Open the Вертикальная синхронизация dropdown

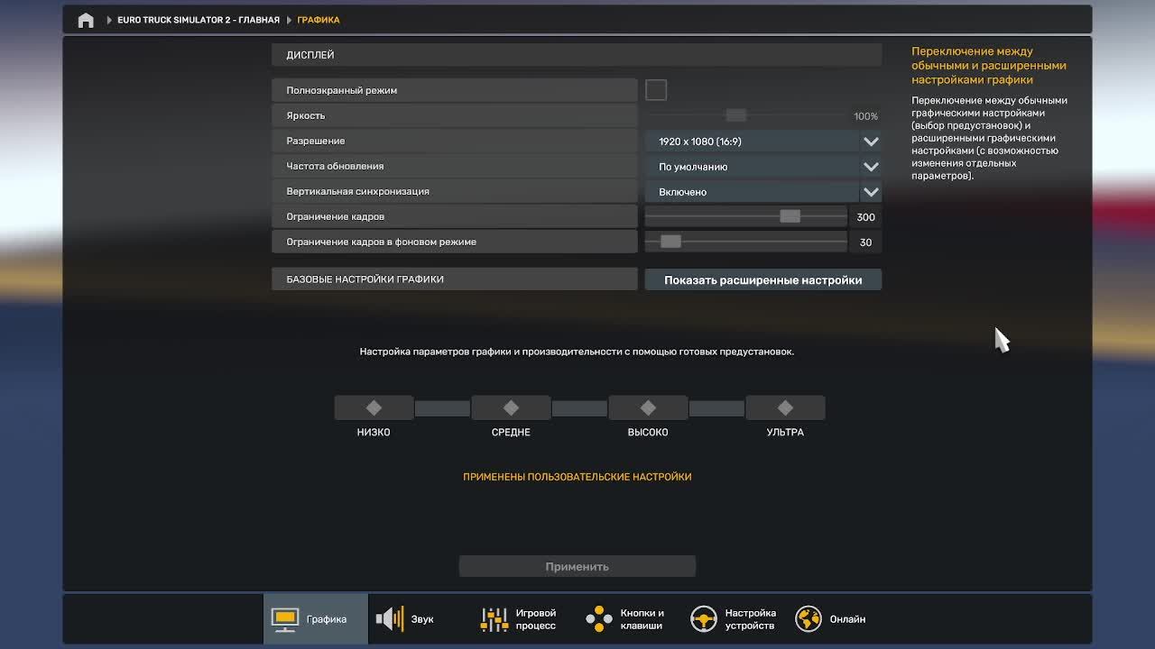pyautogui.click(x=762, y=192)
